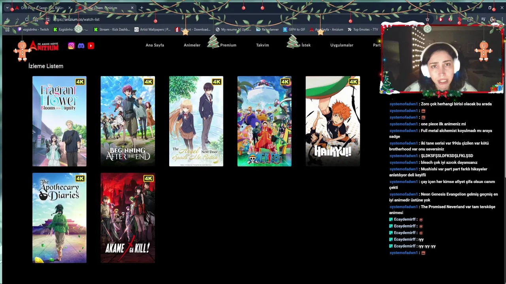Open the Akame ga Kill! poster
Image resolution: width=506 pixels, height=284 pixels.
coord(128,218)
